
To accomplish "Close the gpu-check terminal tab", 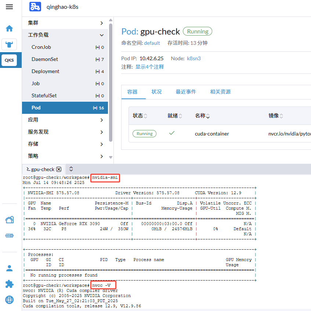I will point(59,169).
